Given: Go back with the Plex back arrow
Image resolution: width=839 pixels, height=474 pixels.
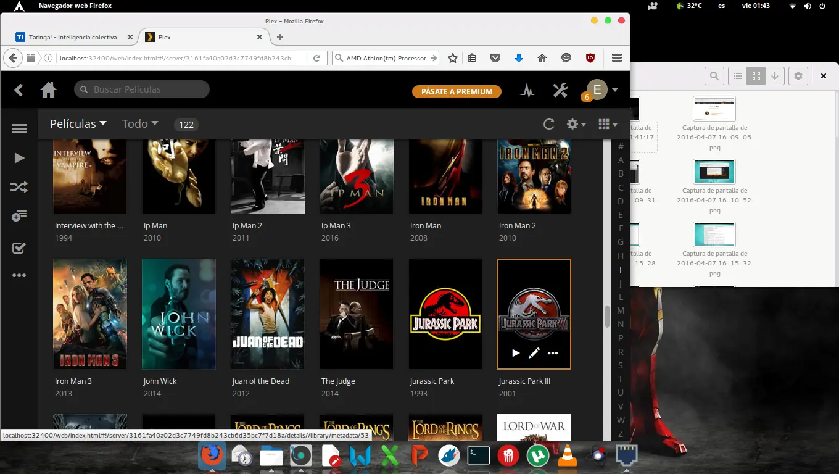Looking at the screenshot, I should point(19,90).
